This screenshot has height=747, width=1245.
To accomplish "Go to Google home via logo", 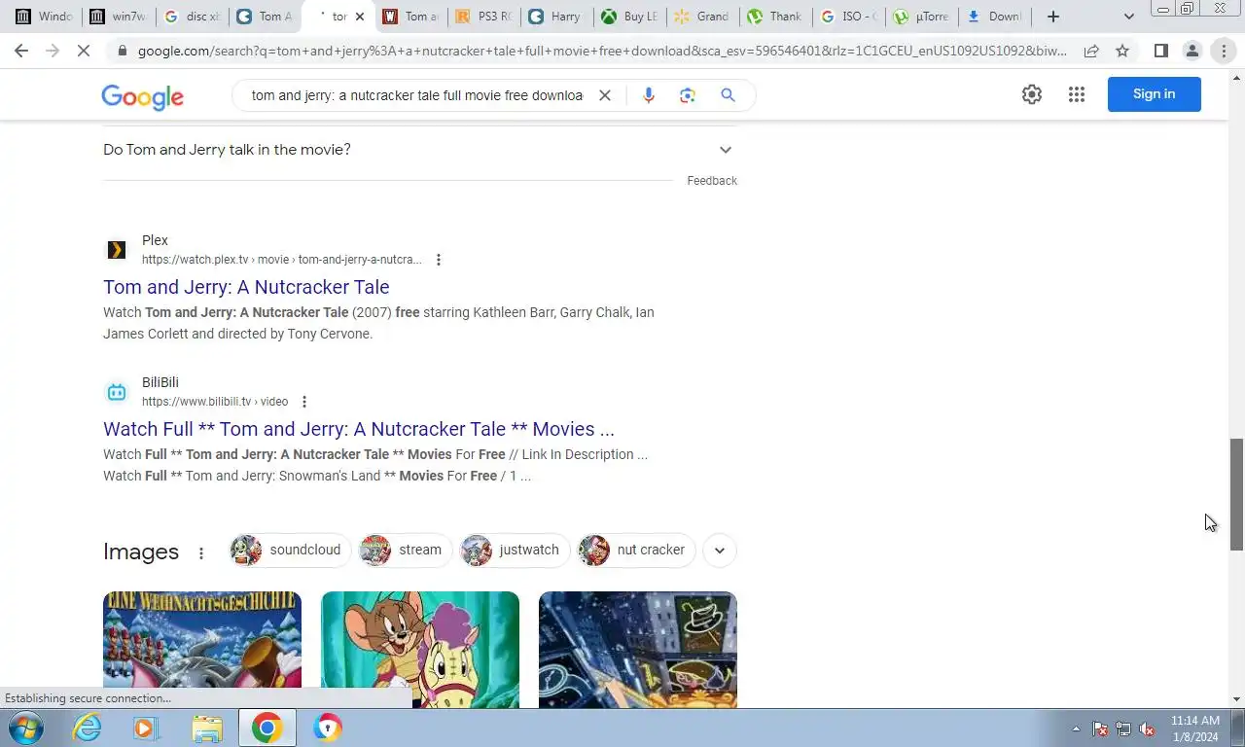I will click(142, 96).
